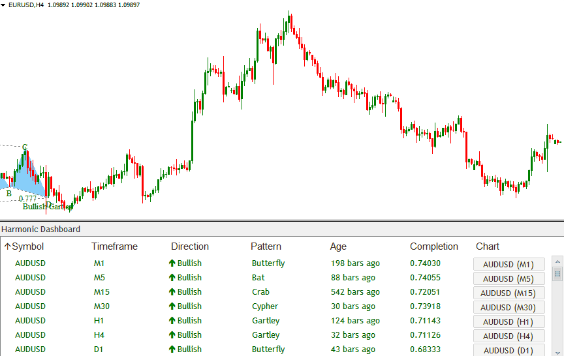
Task: Launch the AUDUSD (M15) chart
Action: click(x=508, y=293)
